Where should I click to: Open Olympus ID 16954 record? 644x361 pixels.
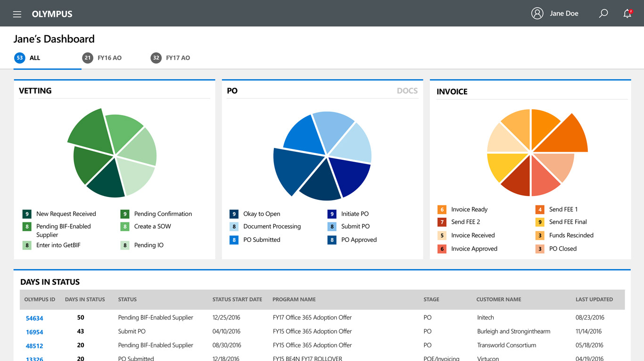[x=34, y=332]
